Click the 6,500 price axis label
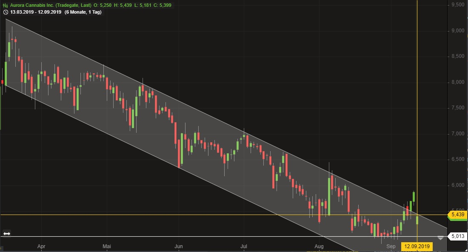The height and width of the screenshot is (252, 468). (x=458, y=160)
